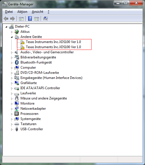
Task: Click the Systemgeräte icon
Action: [17, 119]
